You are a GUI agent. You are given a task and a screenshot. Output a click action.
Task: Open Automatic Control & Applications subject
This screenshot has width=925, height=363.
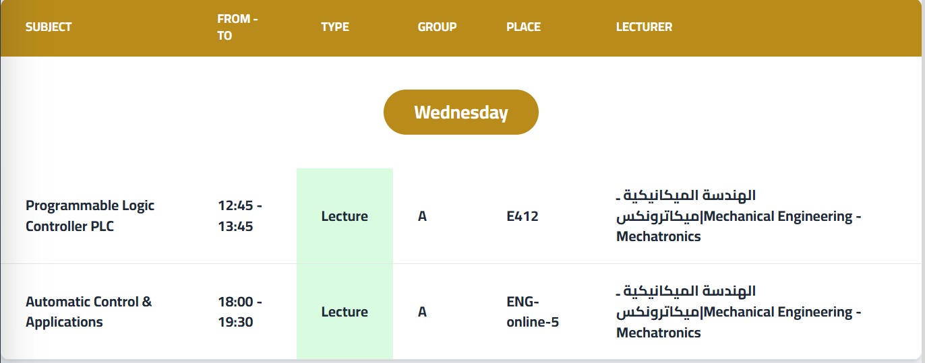88,311
